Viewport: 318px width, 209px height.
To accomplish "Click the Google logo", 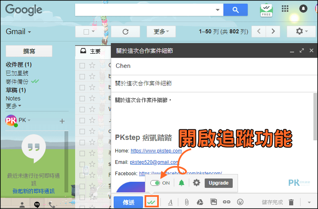I will tap(24, 10).
